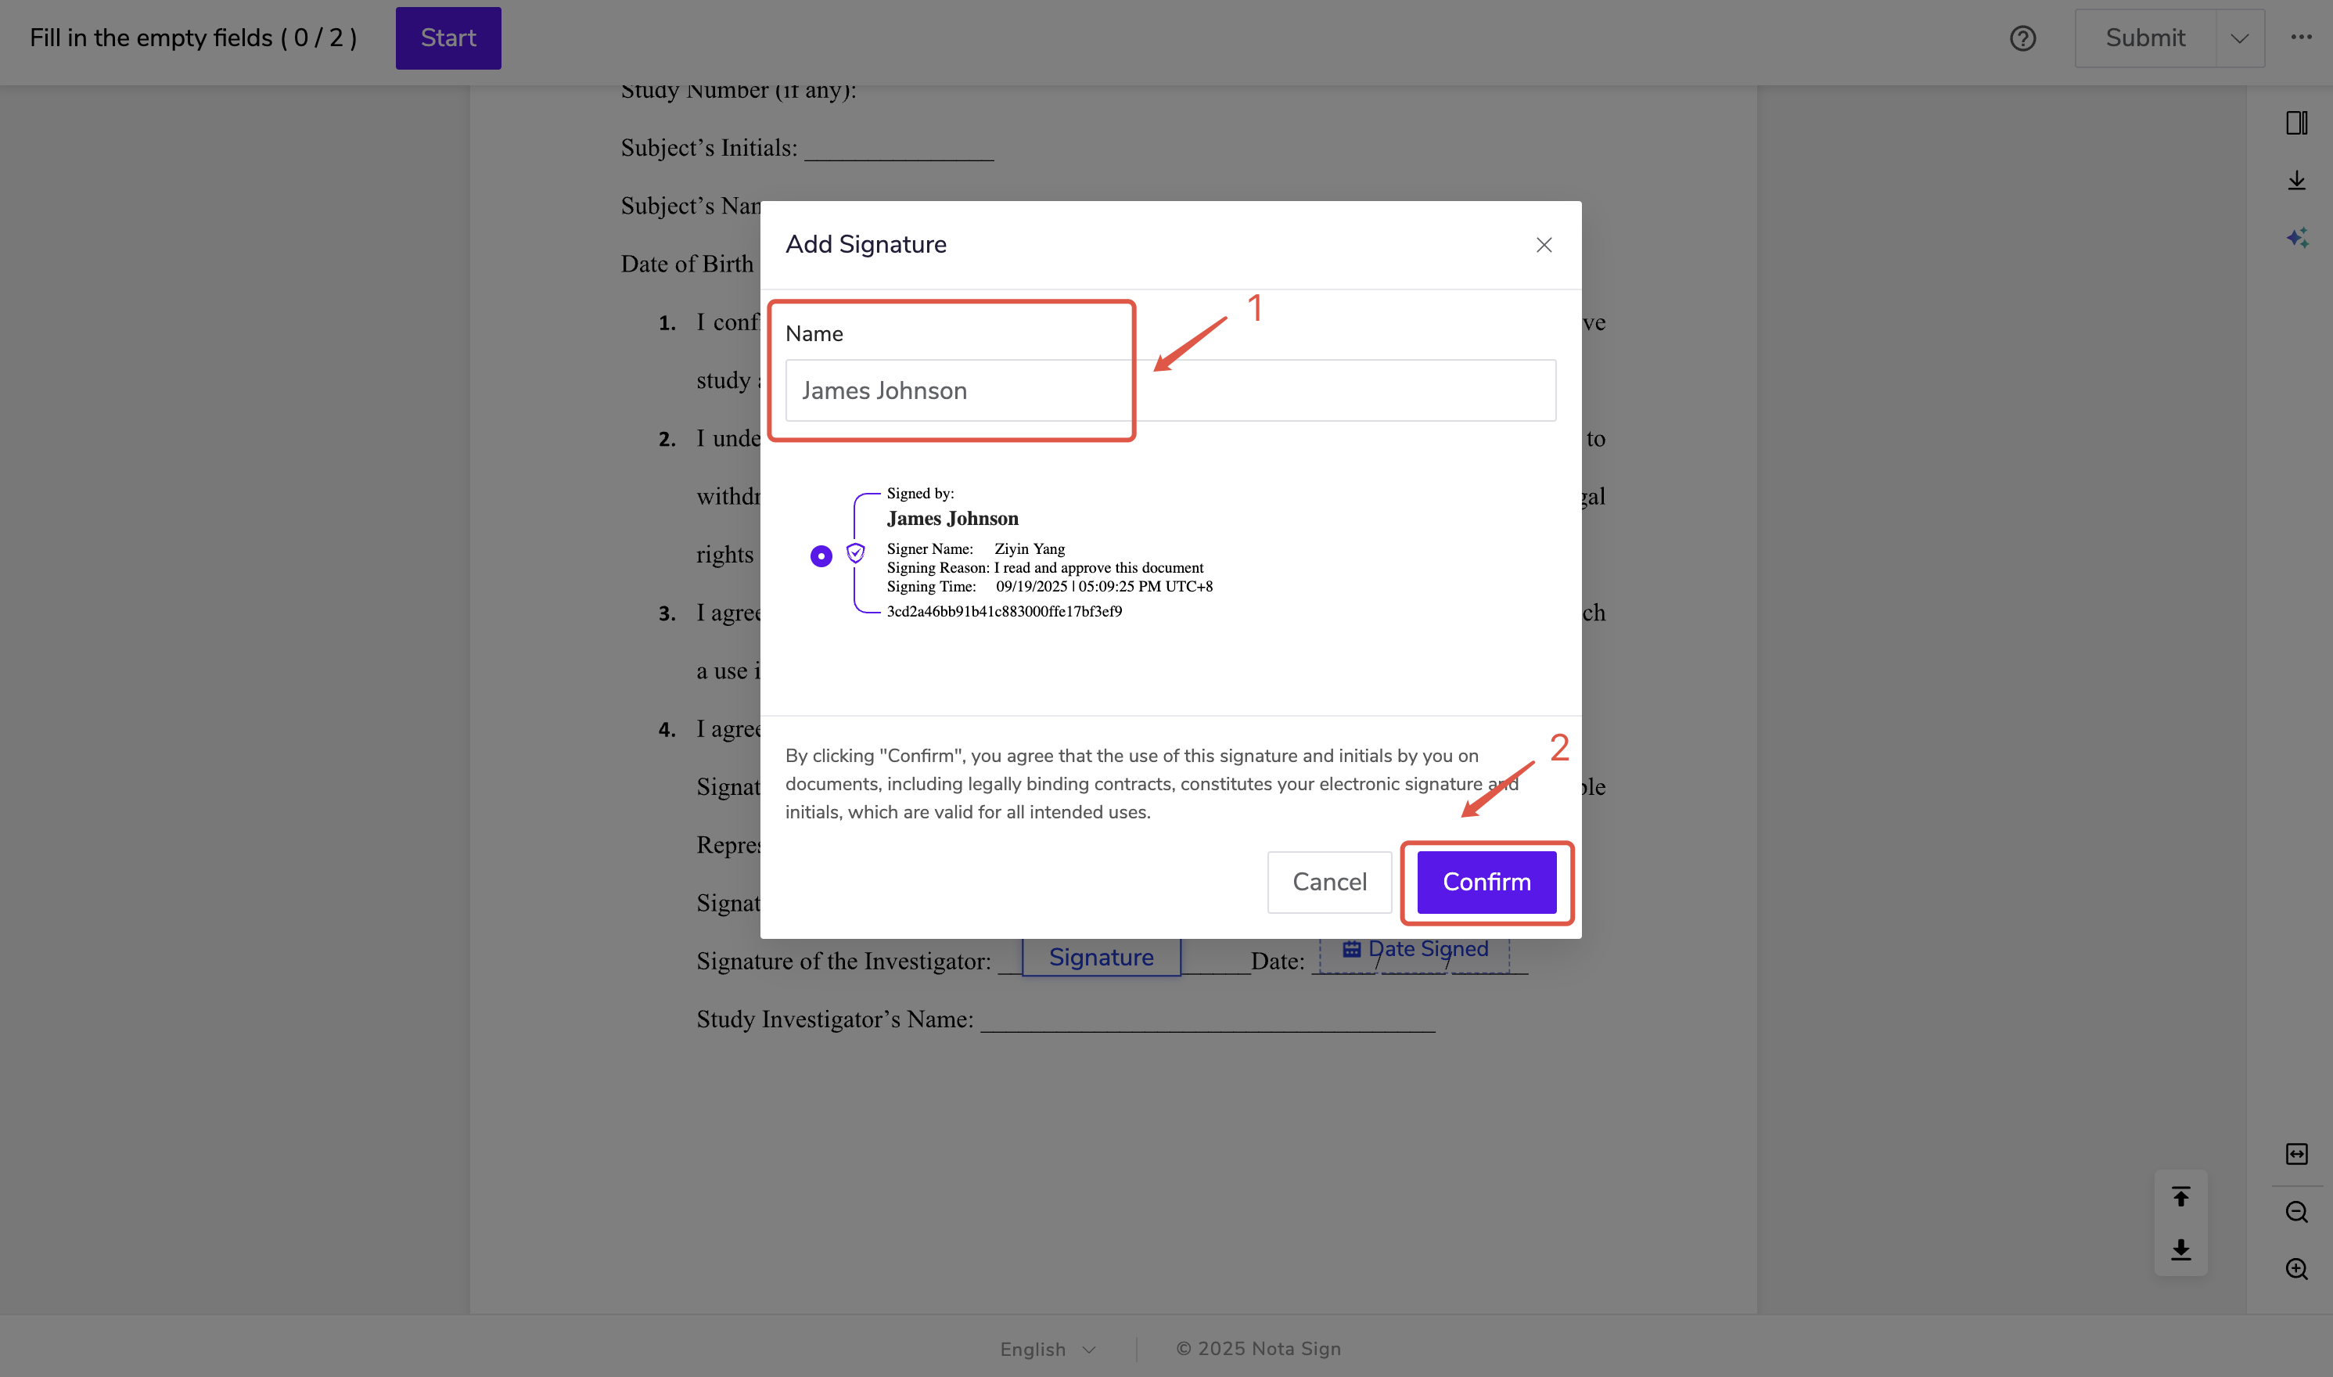Close the Add Signature dialog
Image resolution: width=2333 pixels, height=1377 pixels.
click(x=1544, y=245)
